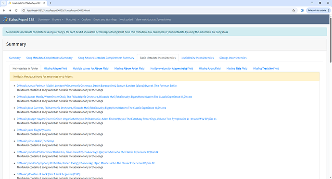
Task: Click the Status Report 129 logo icon
Action: (5, 19)
